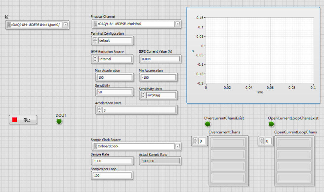Screen dimensions: 324x192
Task: Click the 0.15 y-axis maximum value
Action: [x=199, y=18]
